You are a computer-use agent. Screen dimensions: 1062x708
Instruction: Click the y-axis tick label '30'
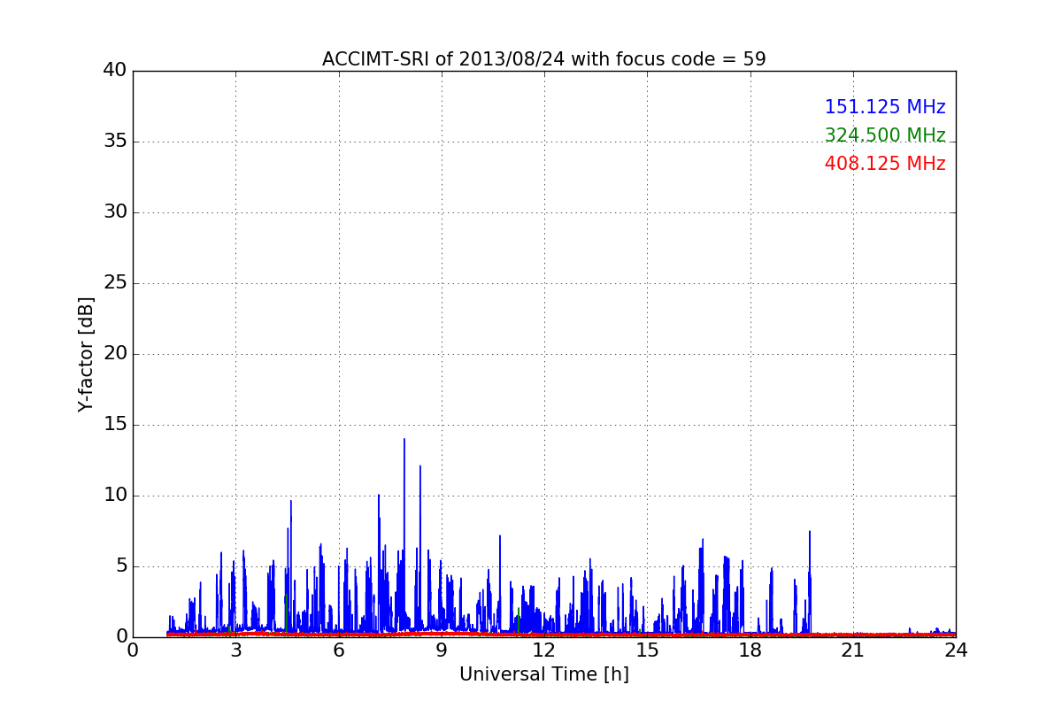coord(115,212)
